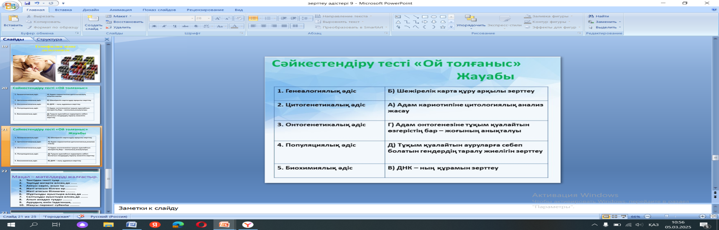The image size is (719, 230).
Task: Start slide show view from status bar
Action: [623, 217]
